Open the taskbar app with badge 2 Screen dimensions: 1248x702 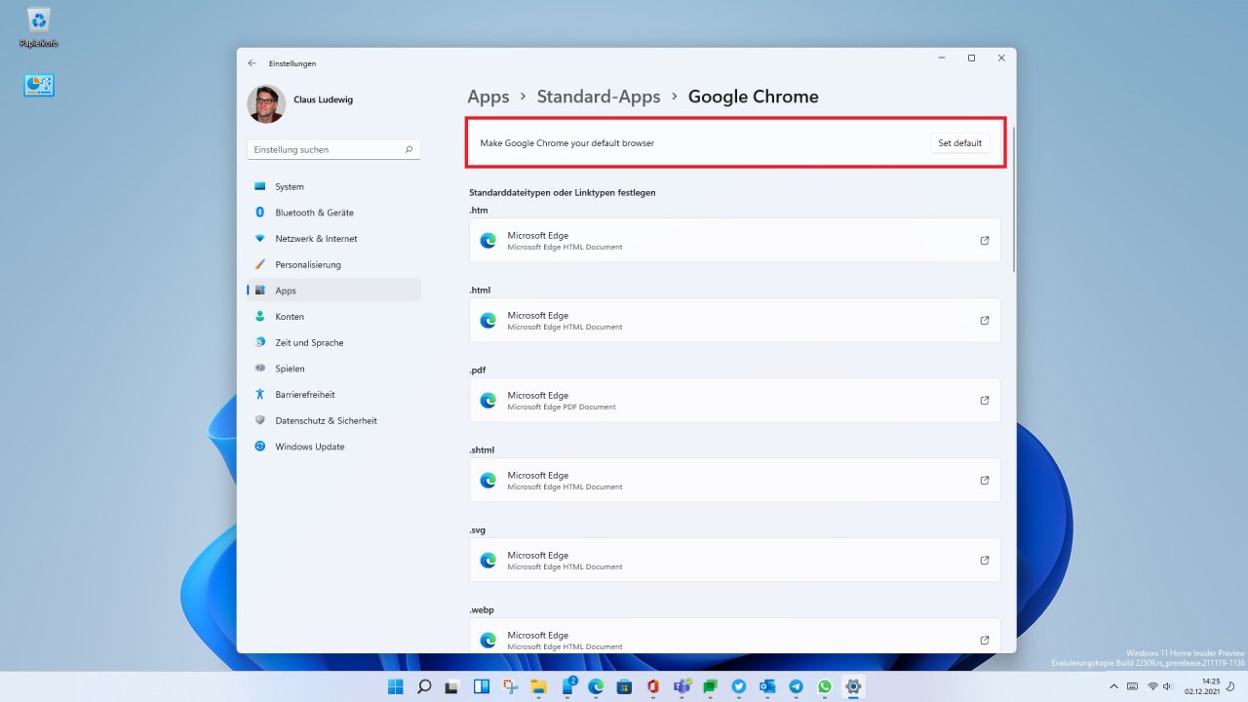tap(567, 686)
